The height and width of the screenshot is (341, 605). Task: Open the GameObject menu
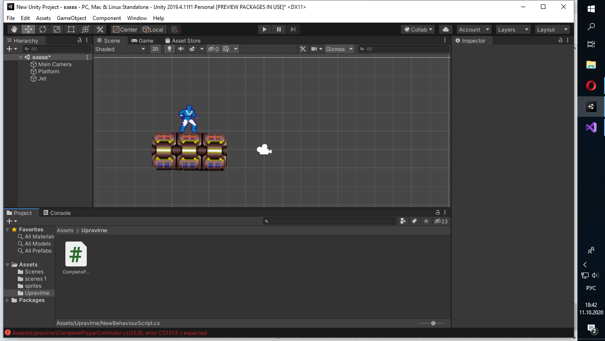pos(72,18)
